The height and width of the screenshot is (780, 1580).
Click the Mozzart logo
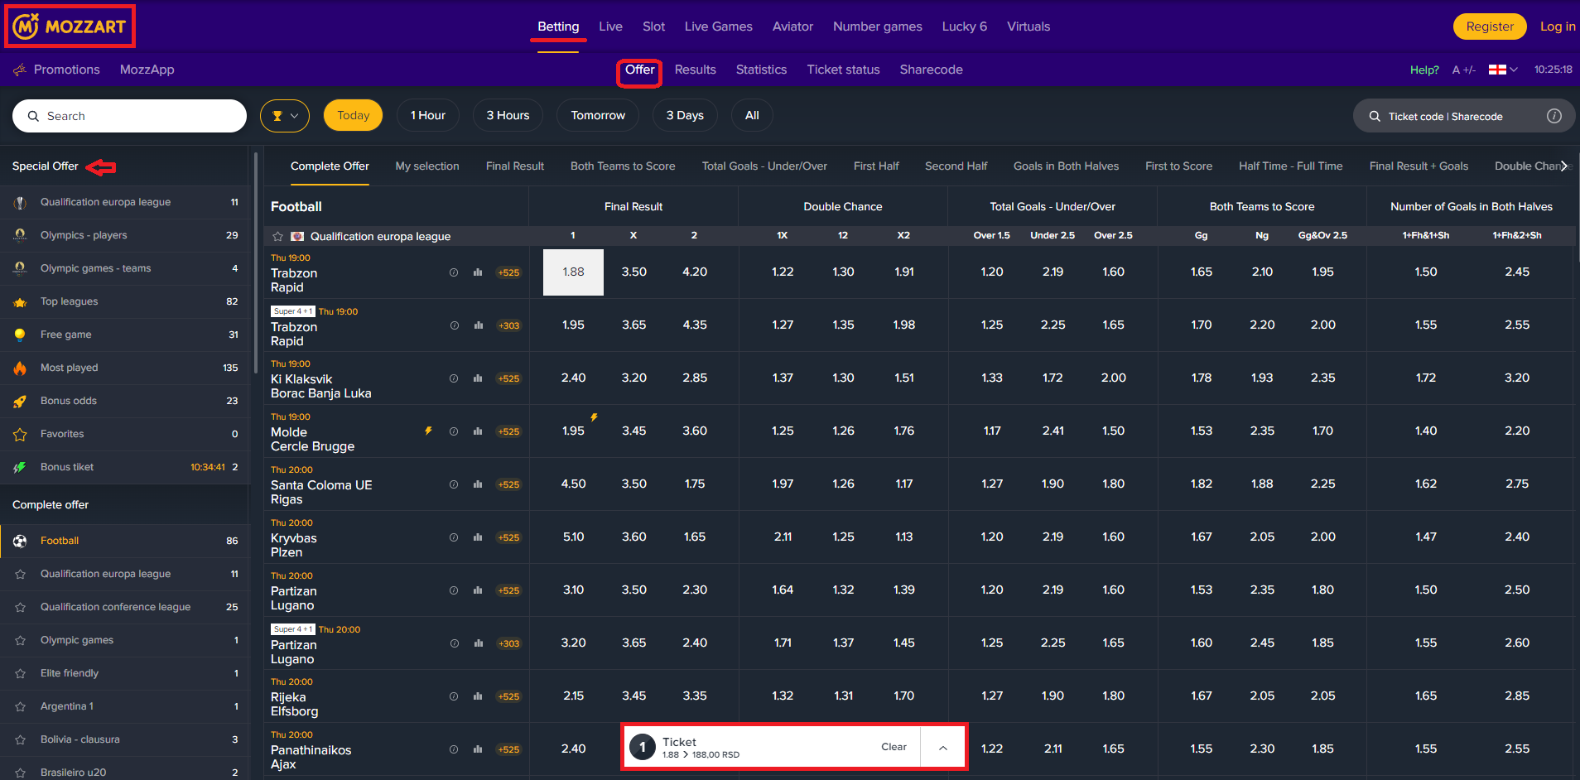click(70, 26)
